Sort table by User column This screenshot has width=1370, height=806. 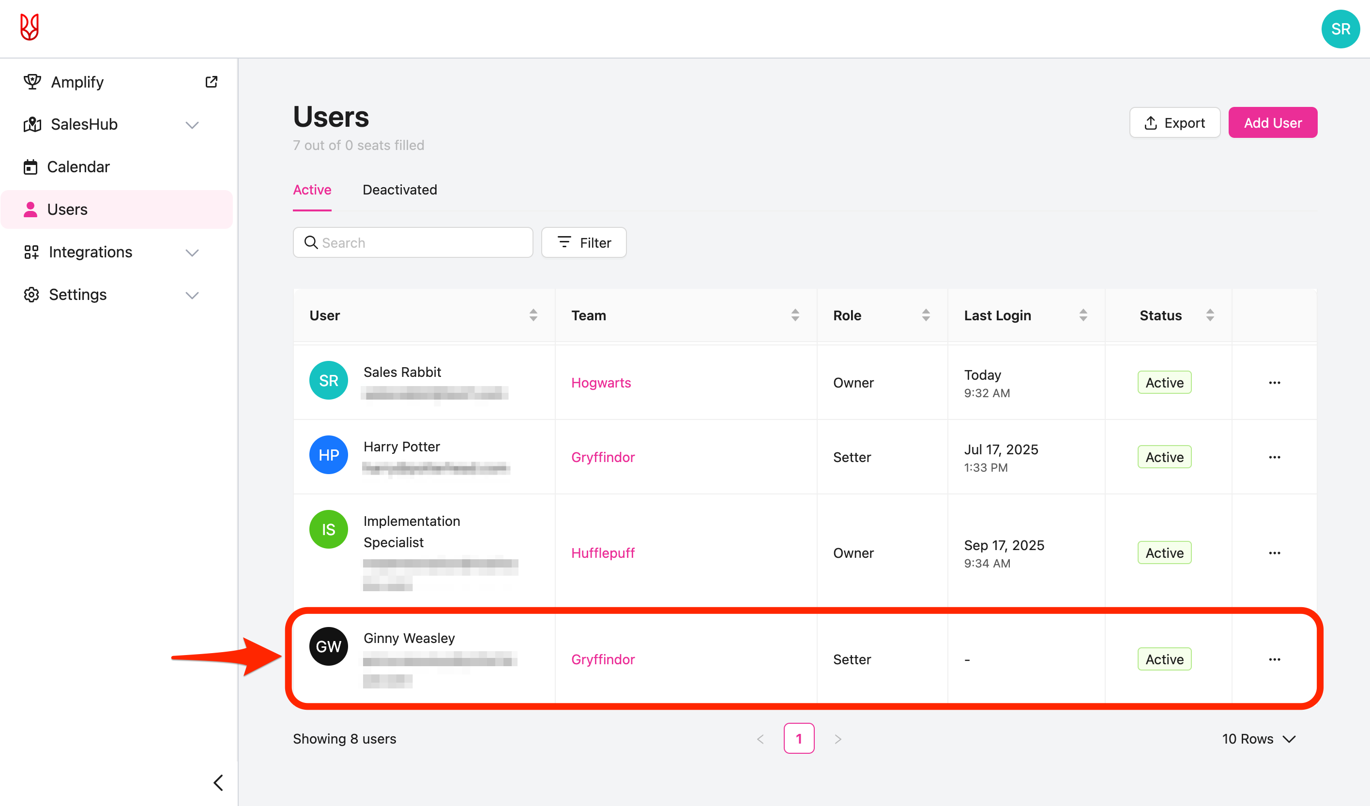(533, 315)
